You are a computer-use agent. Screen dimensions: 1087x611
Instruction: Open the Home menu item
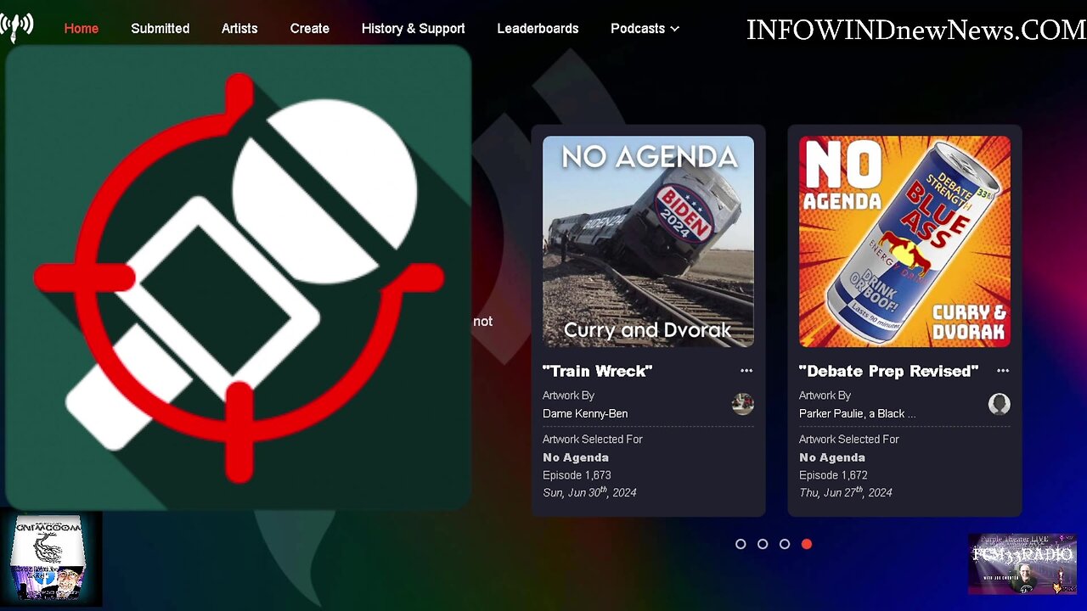pyautogui.click(x=82, y=28)
